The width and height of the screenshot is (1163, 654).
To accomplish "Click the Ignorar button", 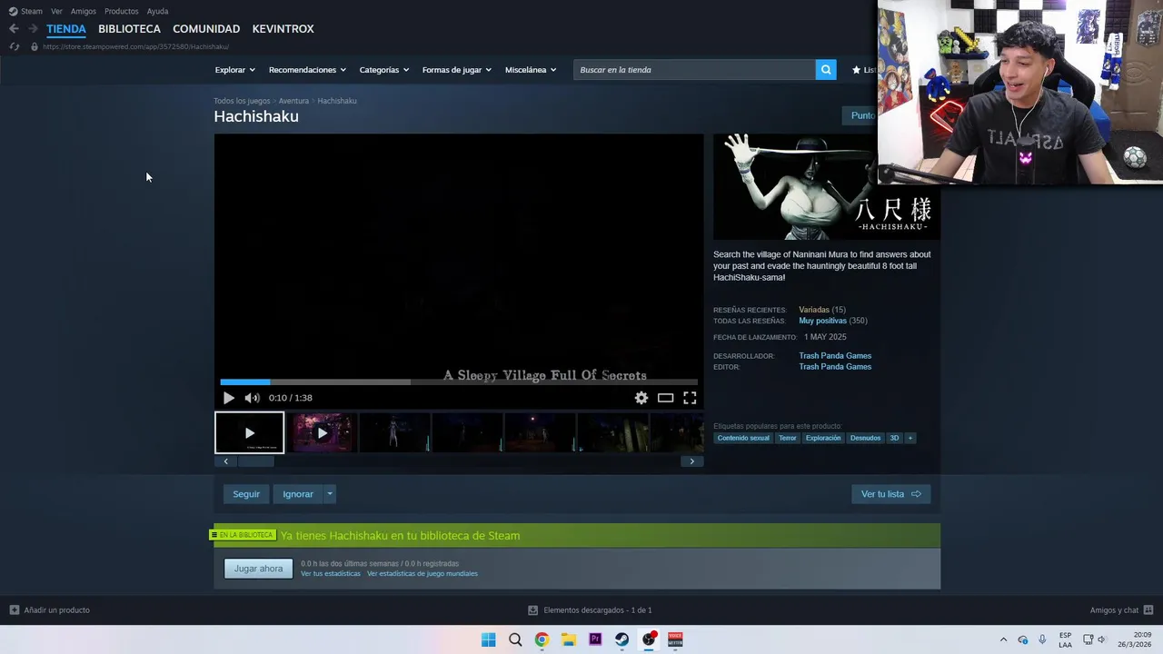I will (298, 494).
